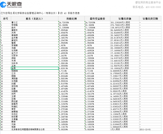Select the 持股比例 column header
This screenshot has height=134, width=163.
(71, 19)
